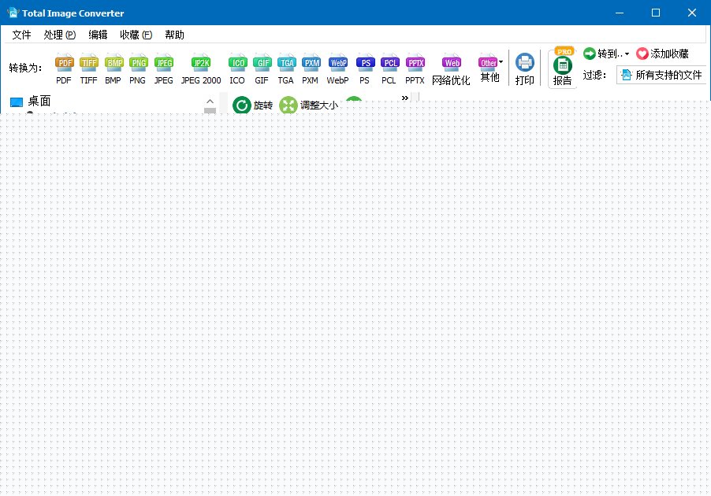Convert to PDF format icon
The height and width of the screenshot is (496, 711).
click(x=64, y=68)
